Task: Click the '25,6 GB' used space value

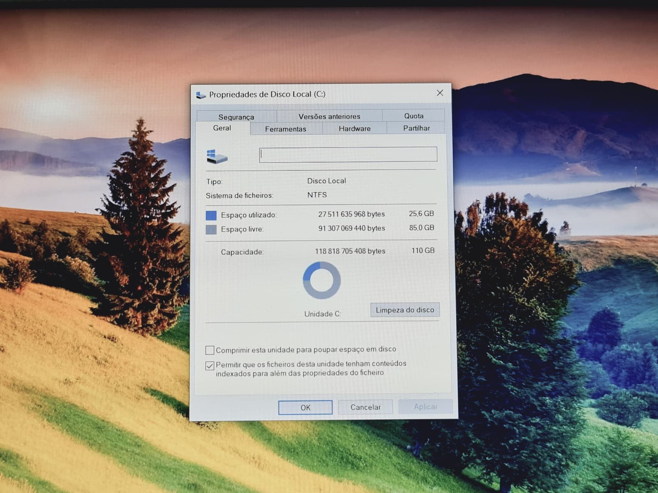Action: [421, 214]
